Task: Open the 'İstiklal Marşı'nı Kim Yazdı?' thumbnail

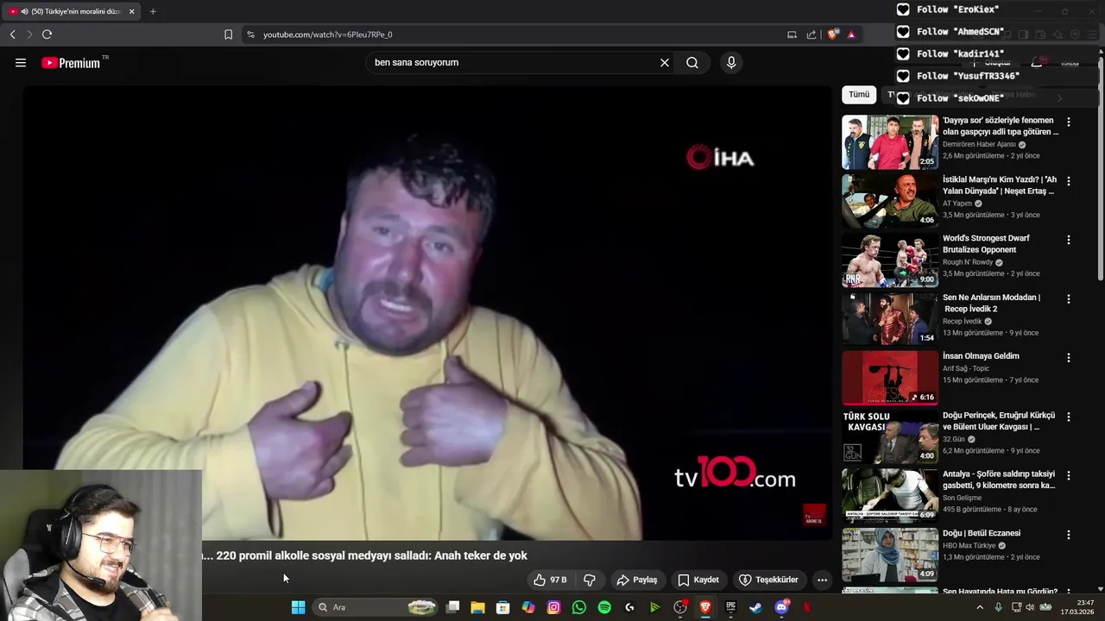Action: 890,201
